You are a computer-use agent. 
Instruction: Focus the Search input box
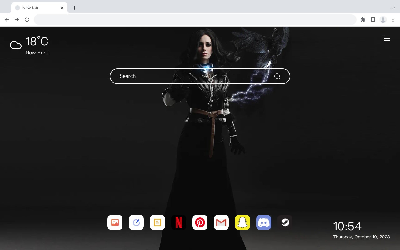[x=200, y=76]
